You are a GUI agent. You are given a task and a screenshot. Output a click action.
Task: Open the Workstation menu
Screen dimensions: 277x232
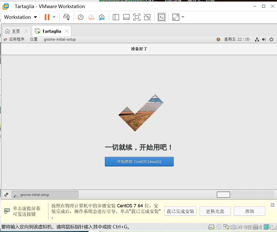[x=18, y=17]
